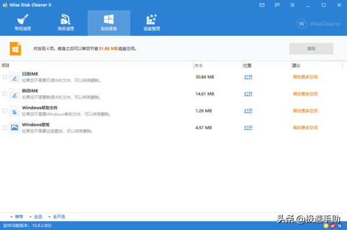Select the 系统瘦身 system slimming tab
The width and height of the screenshot is (347, 230).
point(109,23)
